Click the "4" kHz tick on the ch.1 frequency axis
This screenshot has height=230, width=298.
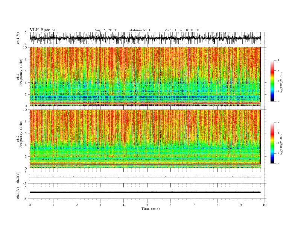pos(26,83)
